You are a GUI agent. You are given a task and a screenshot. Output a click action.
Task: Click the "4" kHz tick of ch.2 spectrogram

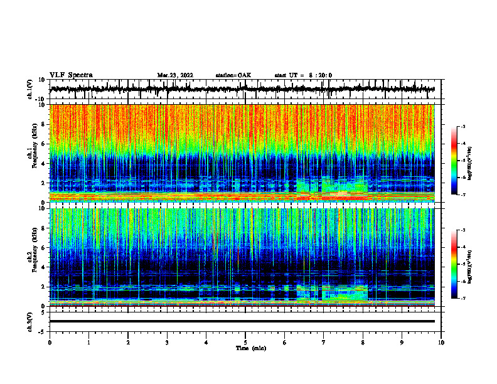pyautogui.click(x=43, y=267)
